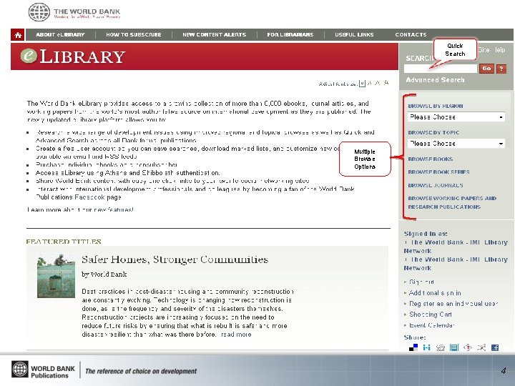Screen dimensions: 515x386
Task: Open the Shopping Cart link
Action: coord(431,315)
